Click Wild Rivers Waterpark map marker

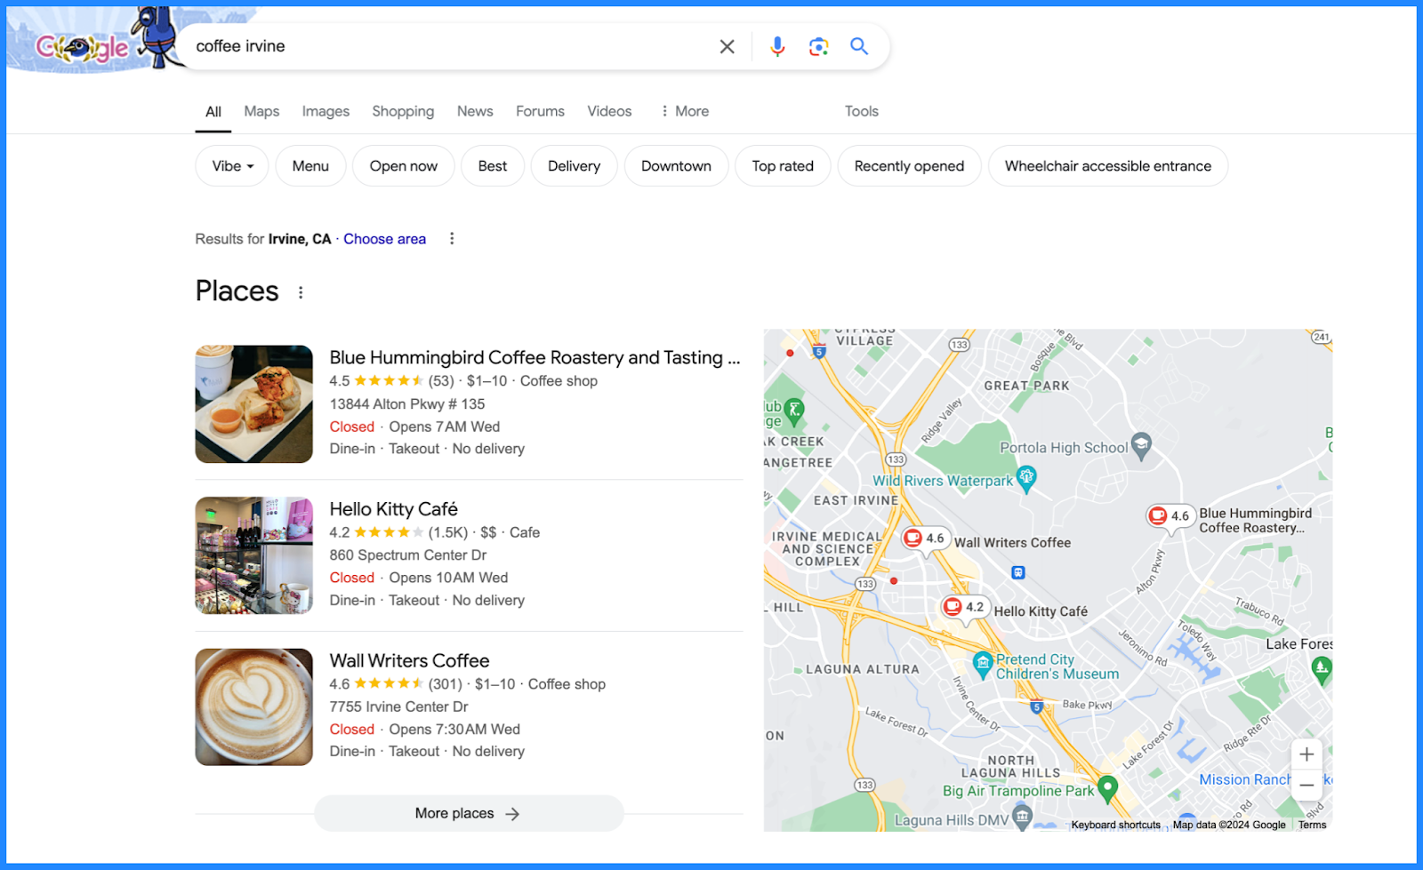(x=1026, y=478)
